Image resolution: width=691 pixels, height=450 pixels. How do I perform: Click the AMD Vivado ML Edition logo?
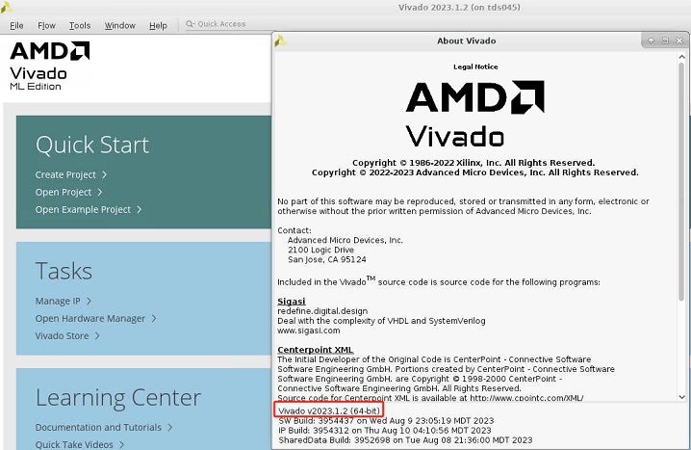tap(50, 66)
